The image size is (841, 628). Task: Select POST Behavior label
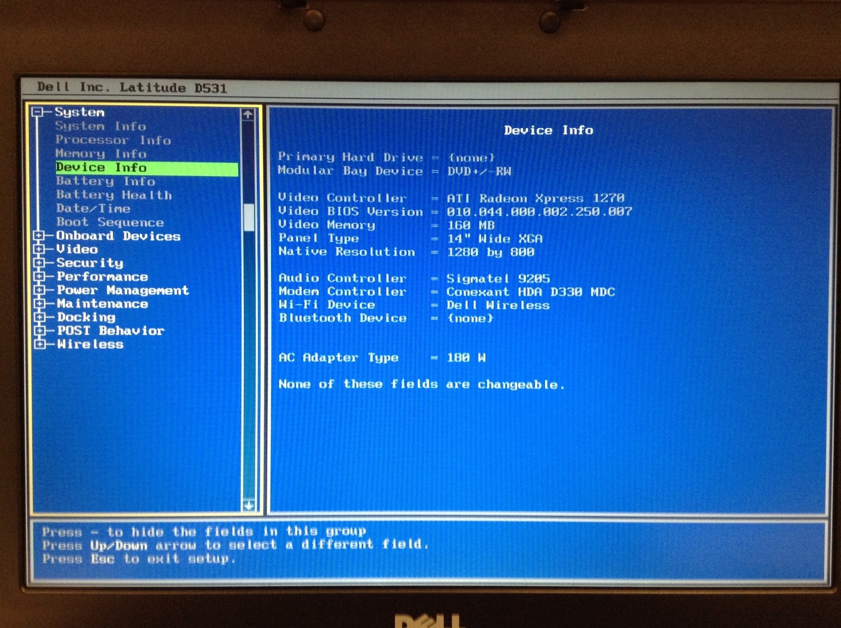110,331
